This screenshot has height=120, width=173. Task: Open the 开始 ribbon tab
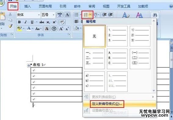click(x=13, y=6)
